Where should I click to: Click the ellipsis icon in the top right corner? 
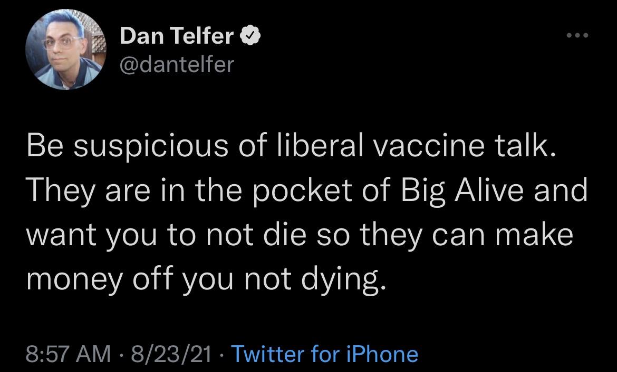(578, 34)
